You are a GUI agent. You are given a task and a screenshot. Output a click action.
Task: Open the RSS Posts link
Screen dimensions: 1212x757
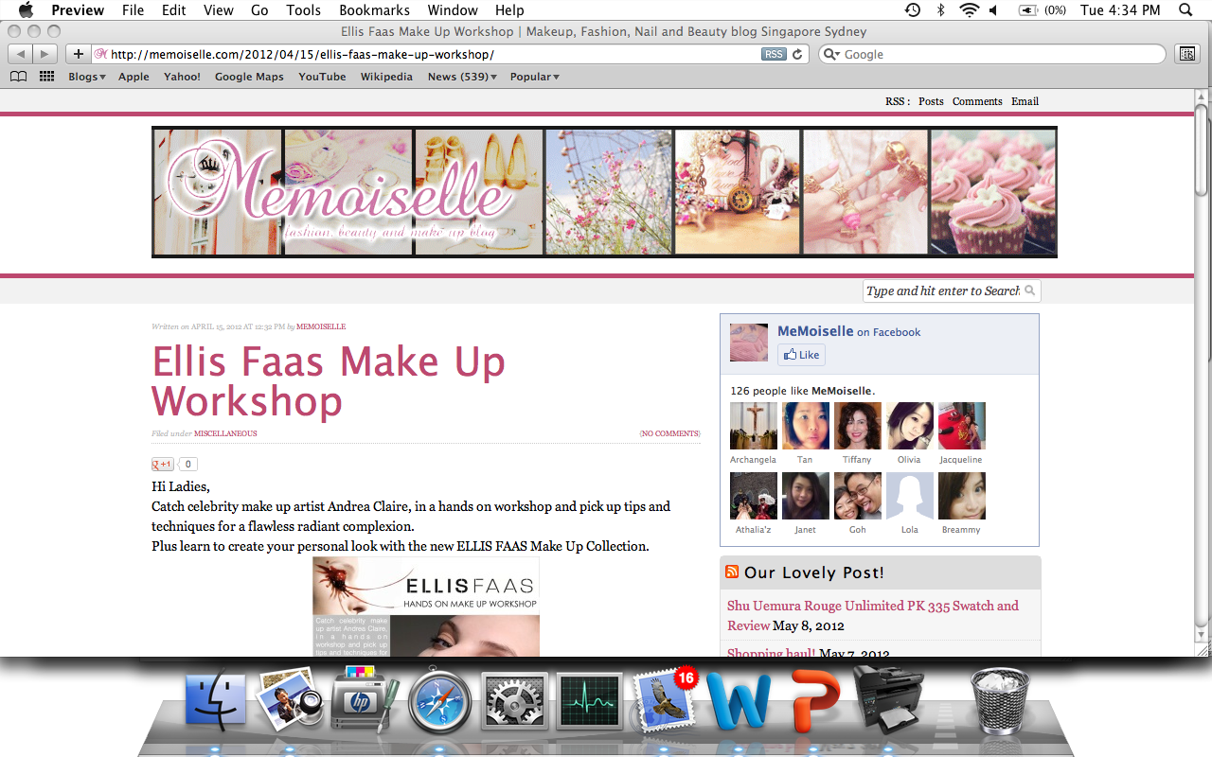point(931,101)
